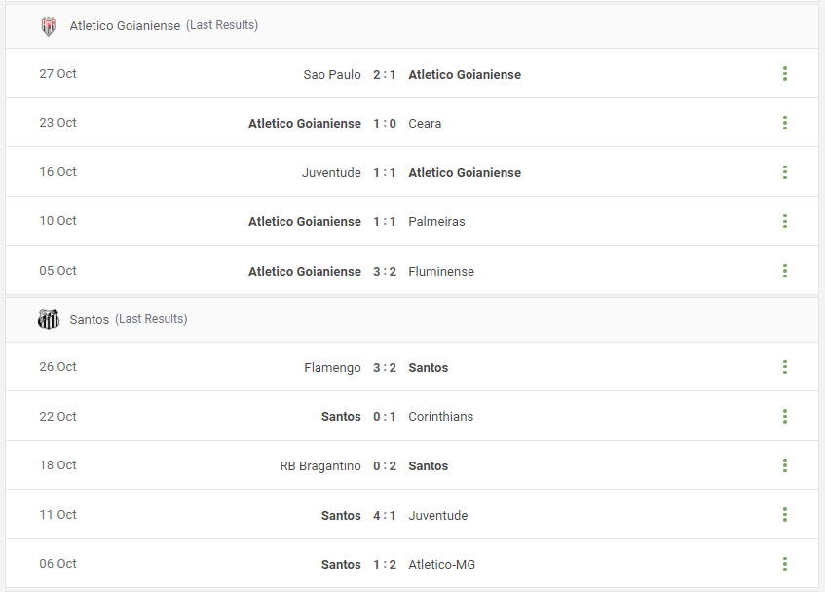Click the 05 Oct date
Screen dimensions: 825x592
[57, 271]
